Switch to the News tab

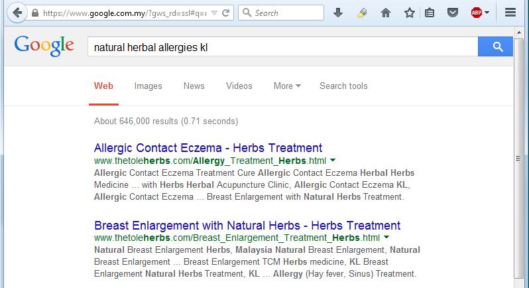click(x=194, y=86)
